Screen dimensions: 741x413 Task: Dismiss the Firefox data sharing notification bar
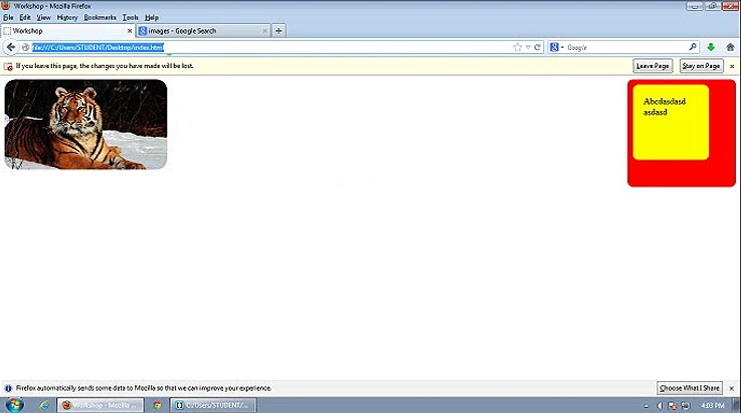[x=732, y=388]
